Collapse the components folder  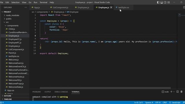pyautogui.click(x=13, y=26)
